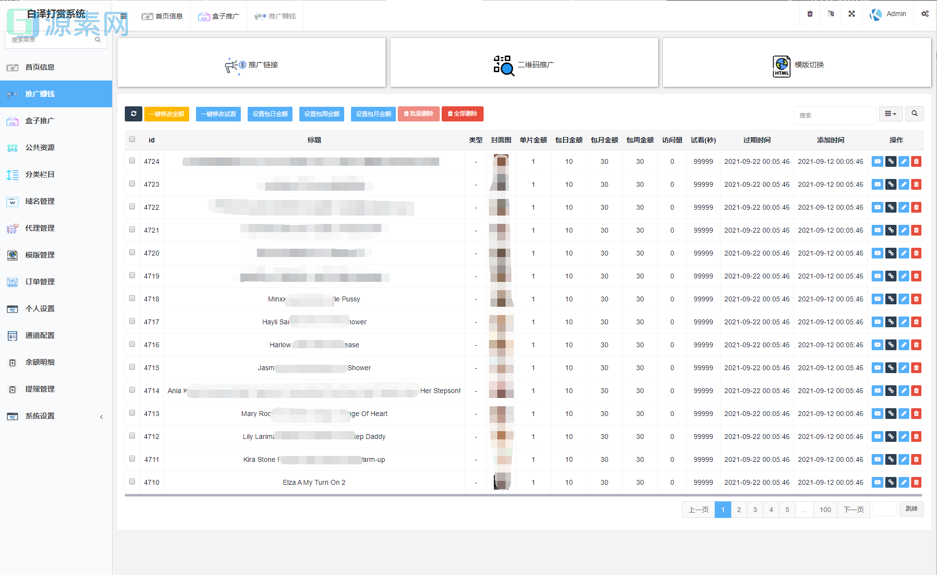Click the blue preview icon for row 4718
The image size is (937, 575).
tap(877, 299)
